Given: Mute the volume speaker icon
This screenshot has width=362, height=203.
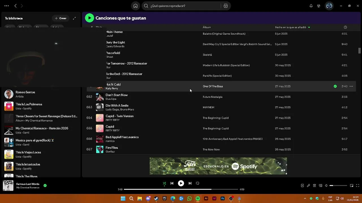Looking at the screenshot, I should click(x=326, y=186).
